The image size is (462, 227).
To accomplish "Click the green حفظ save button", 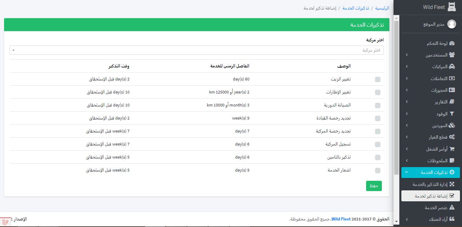I will pyautogui.click(x=374, y=186).
